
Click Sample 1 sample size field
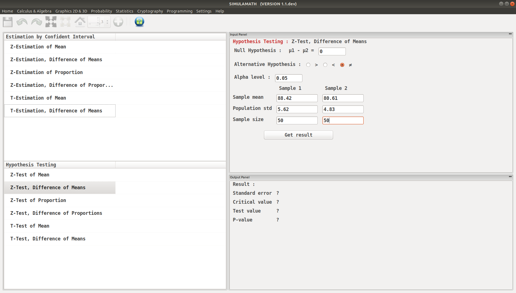297,120
